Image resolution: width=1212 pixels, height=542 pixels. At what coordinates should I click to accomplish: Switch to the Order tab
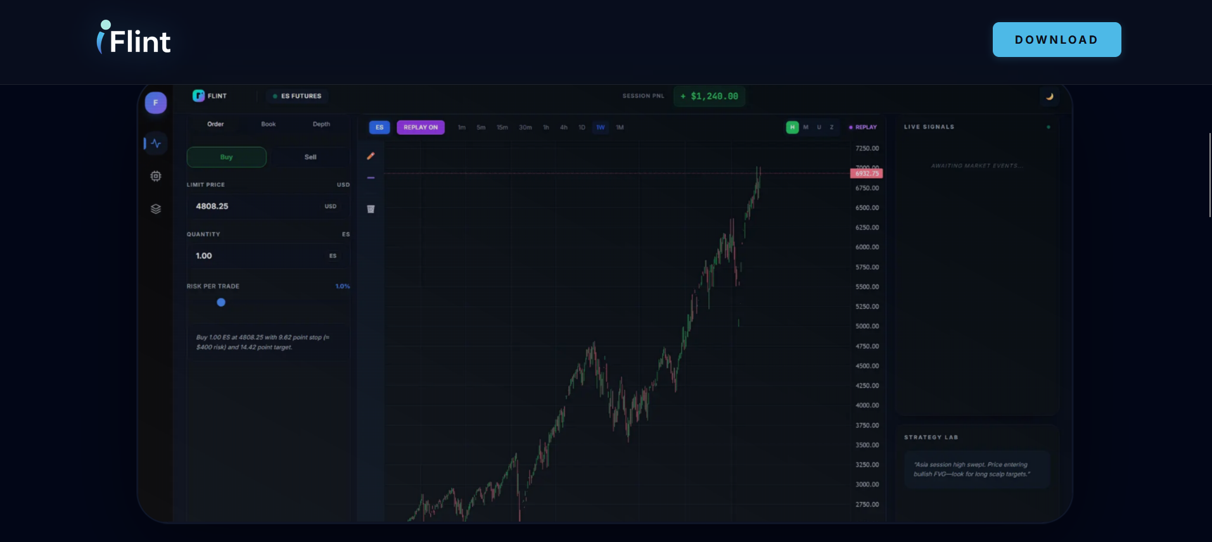tap(215, 124)
